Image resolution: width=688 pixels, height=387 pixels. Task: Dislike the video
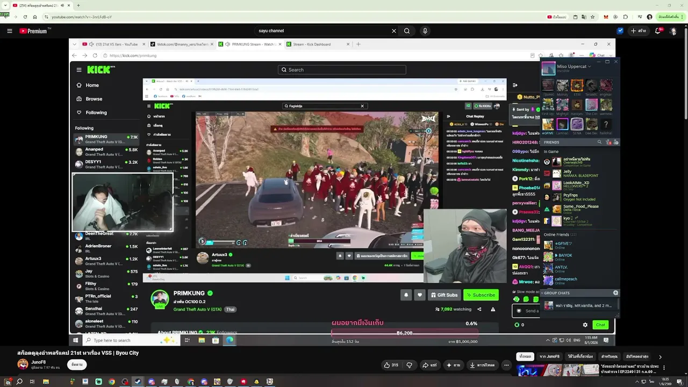coord(410,365)
